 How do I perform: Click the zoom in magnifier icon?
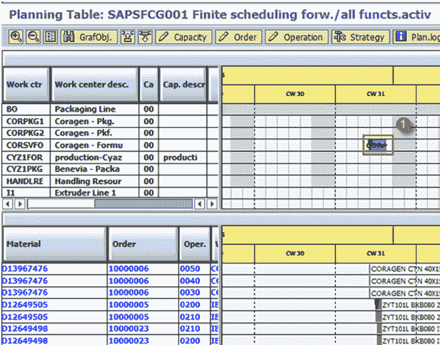click(x=16, y=37)
